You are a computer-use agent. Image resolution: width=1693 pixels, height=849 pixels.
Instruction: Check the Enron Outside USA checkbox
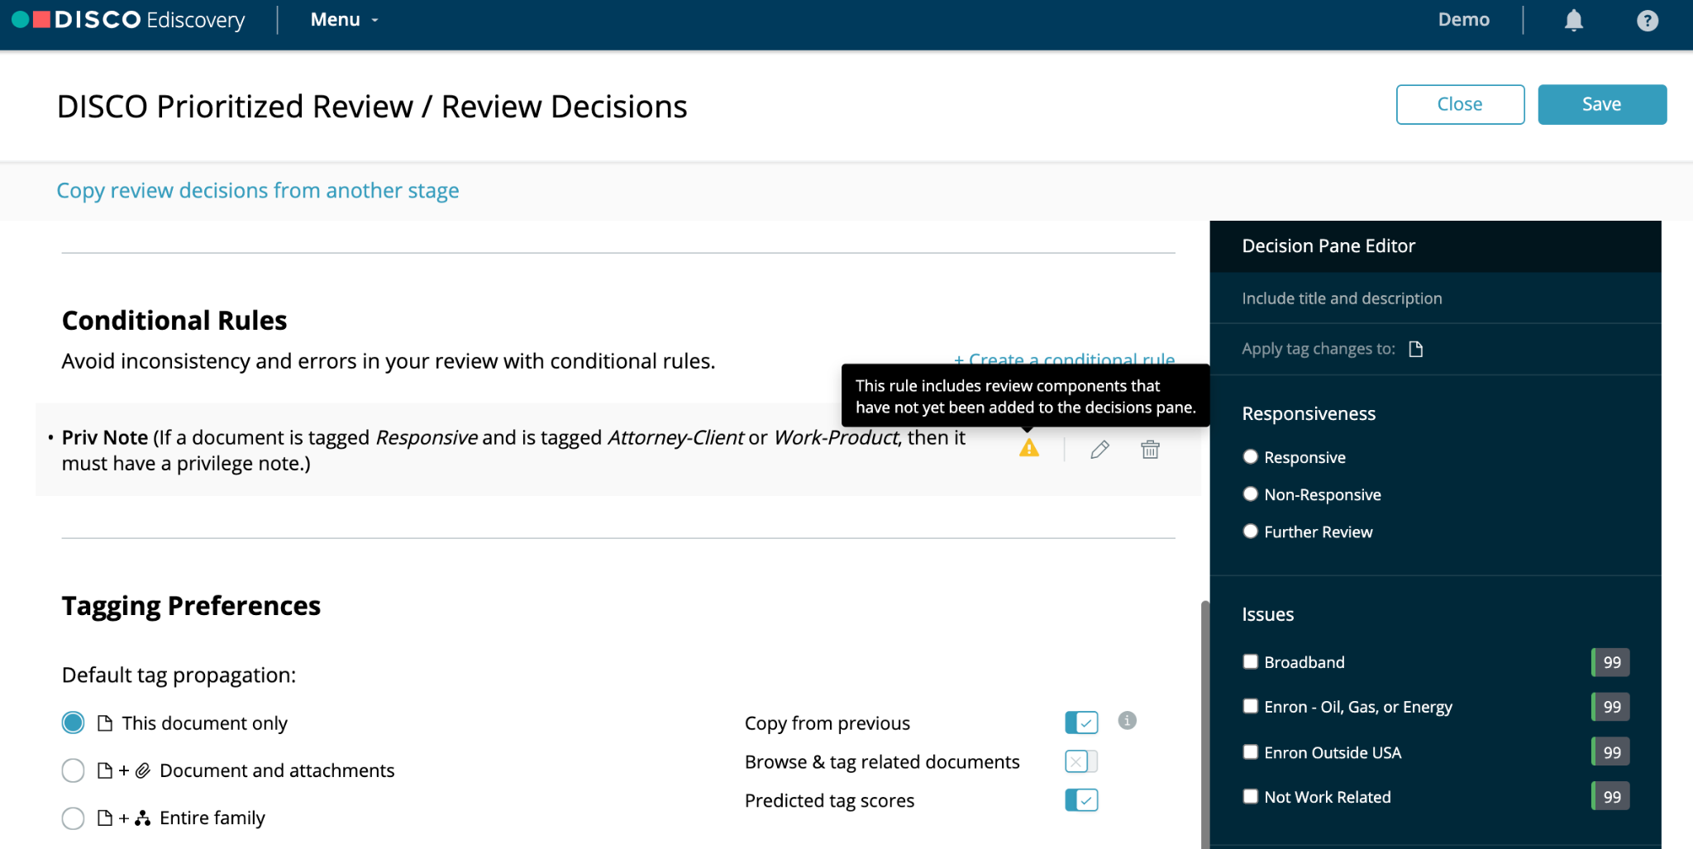coord(1250,751)
